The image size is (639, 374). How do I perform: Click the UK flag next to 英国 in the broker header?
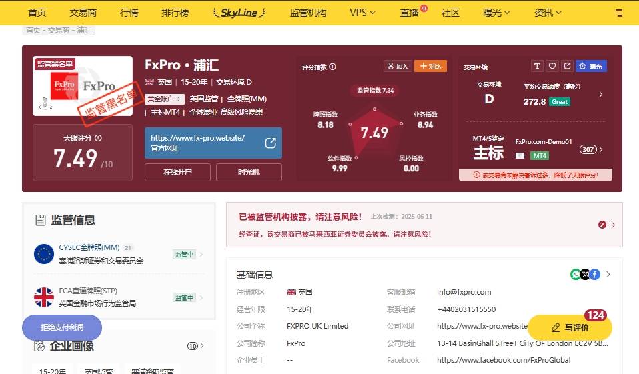click(149, 82)
